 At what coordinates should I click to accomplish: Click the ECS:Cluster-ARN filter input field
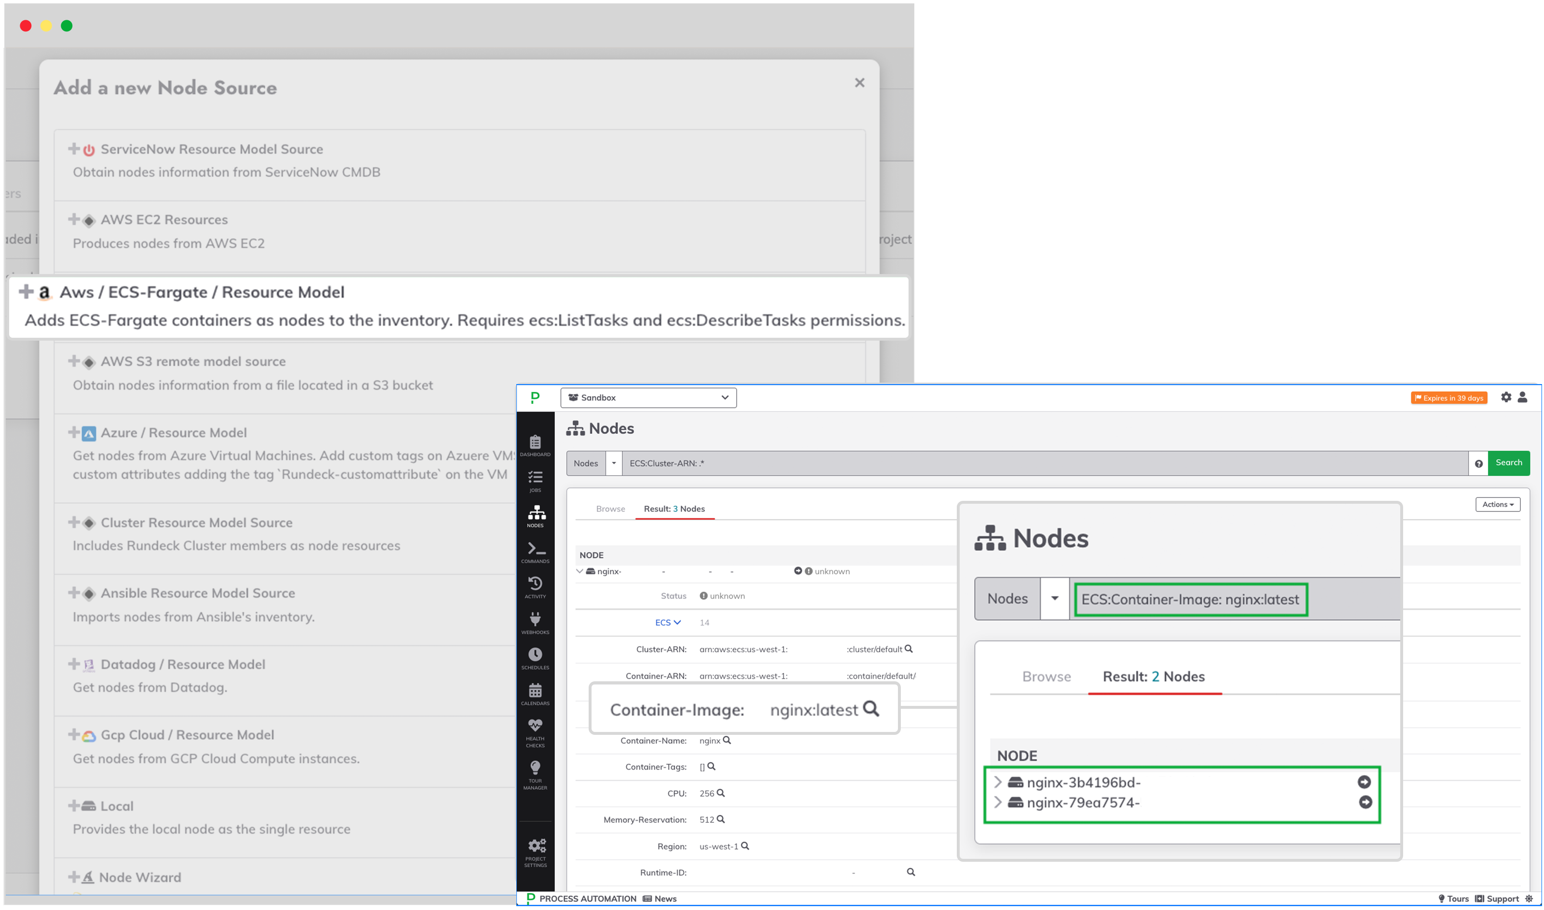(x=1044, y=463)
